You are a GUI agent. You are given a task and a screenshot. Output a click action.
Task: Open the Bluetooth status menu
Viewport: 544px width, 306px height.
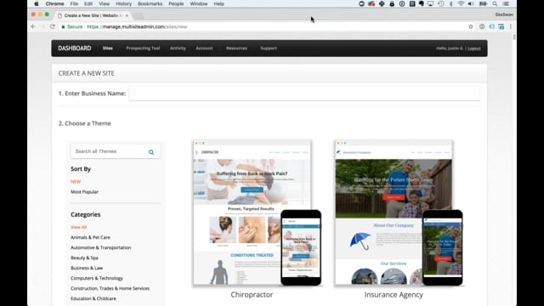point(451,3)
